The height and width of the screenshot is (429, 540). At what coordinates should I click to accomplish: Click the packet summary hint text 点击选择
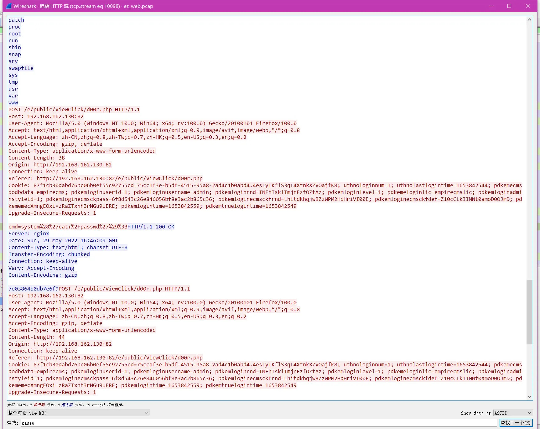pyautogui.click(x=115, y=405)
